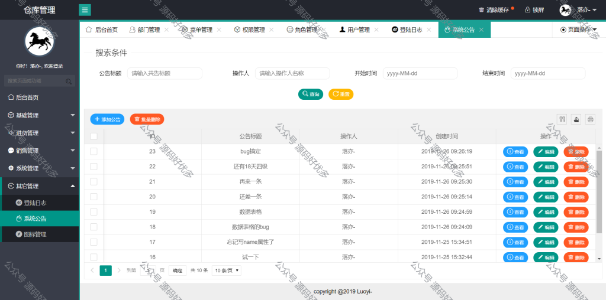Screen dimensions: 606x300
Task: Click the export icon above the table
Action: point(576,119)
